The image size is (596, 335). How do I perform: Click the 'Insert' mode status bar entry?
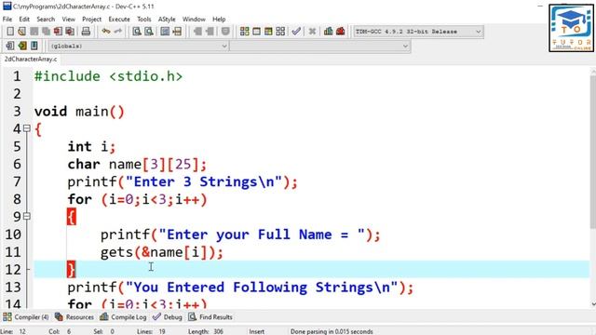(257, 331)
